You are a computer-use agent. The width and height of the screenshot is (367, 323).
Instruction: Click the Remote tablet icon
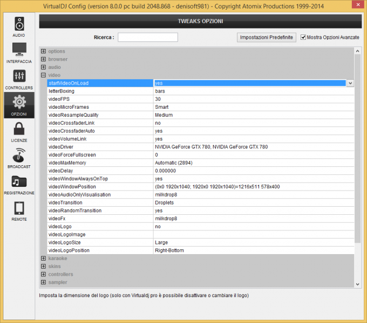click(19, 208)
